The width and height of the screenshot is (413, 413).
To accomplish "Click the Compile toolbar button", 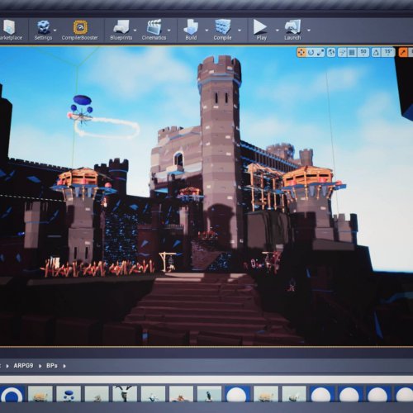I will 222,30.
